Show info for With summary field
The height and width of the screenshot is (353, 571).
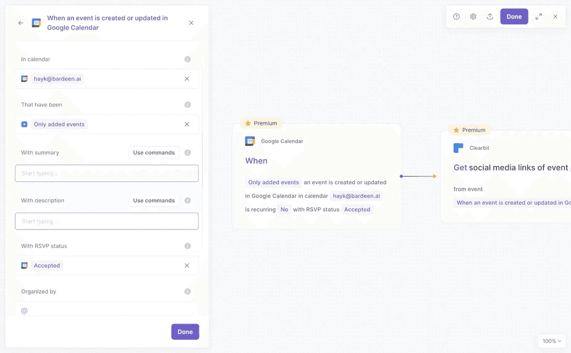point(188,153)
